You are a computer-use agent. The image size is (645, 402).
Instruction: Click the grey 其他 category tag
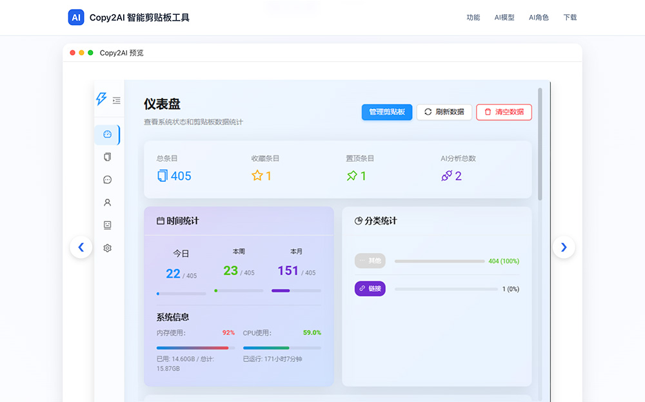(x=370, y=261)
